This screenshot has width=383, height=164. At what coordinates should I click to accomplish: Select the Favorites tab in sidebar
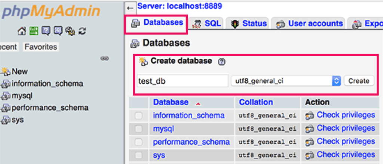[x=41, y=47]
